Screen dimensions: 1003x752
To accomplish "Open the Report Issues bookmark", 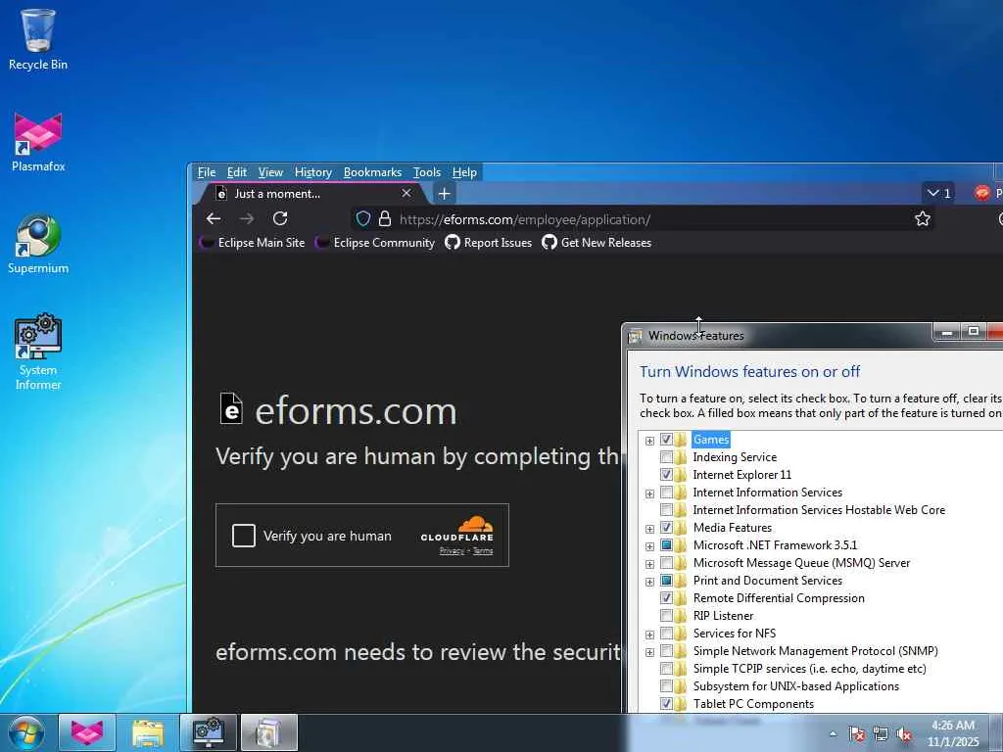I will 489,243.
